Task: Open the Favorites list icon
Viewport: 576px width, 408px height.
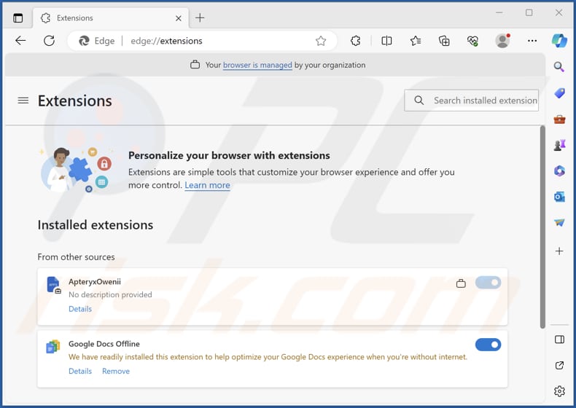Action: (416, 41)
